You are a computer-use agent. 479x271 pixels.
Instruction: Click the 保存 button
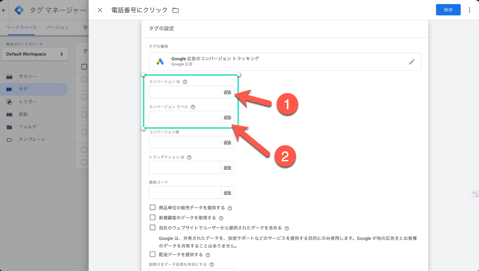click(x=448, y=10)
